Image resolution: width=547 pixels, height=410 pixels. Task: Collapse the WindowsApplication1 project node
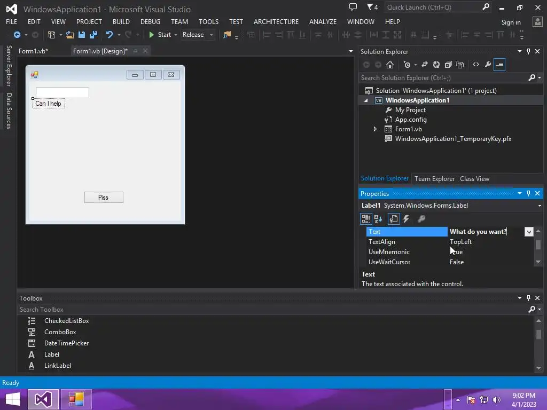tap(366, 100)
